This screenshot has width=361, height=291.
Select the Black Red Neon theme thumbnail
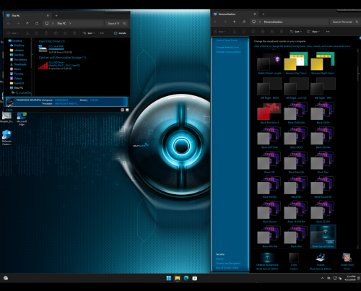click(269, 113)
